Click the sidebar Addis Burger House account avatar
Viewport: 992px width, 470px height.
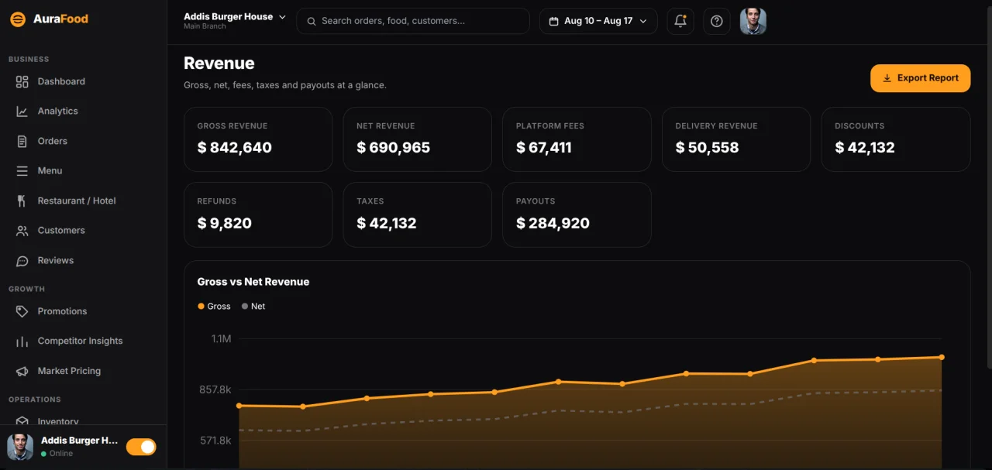coord(20,447)
